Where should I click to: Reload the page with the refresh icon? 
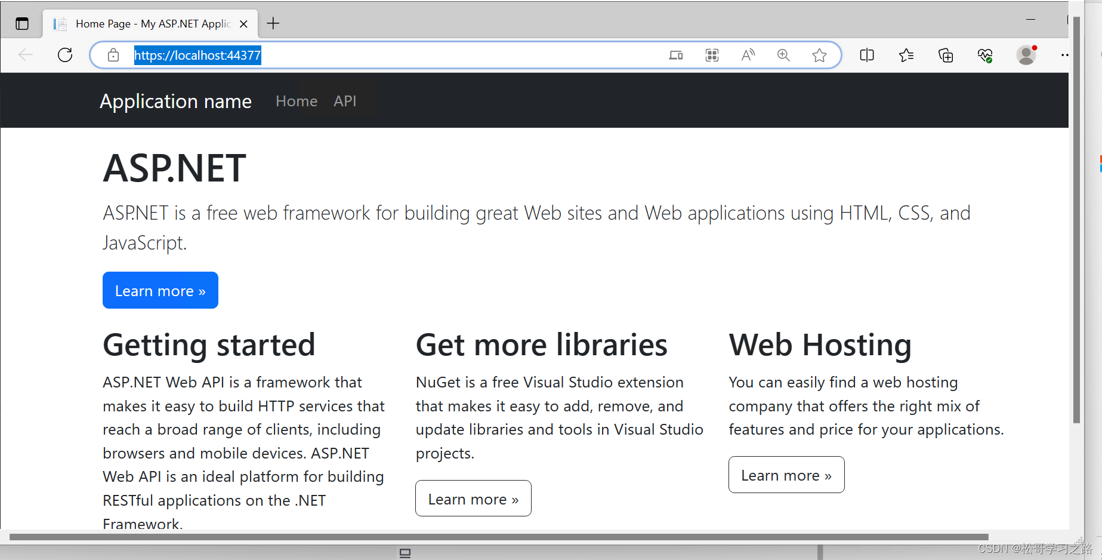(x=65, y=56)
